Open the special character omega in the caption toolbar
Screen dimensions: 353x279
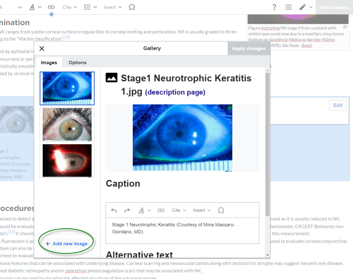click(221, 210)
